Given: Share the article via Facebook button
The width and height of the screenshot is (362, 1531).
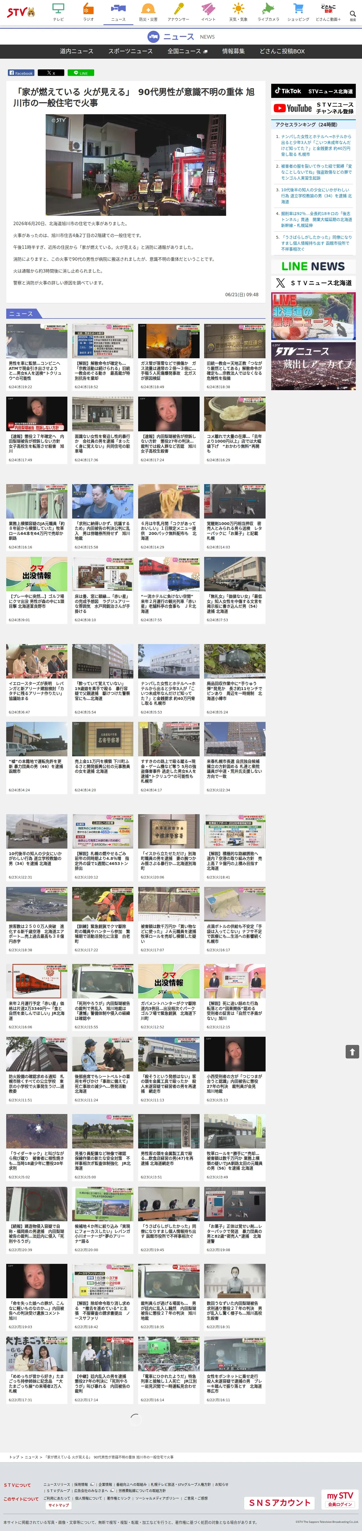Looking at the screenshot, I should tap(21, 73).
